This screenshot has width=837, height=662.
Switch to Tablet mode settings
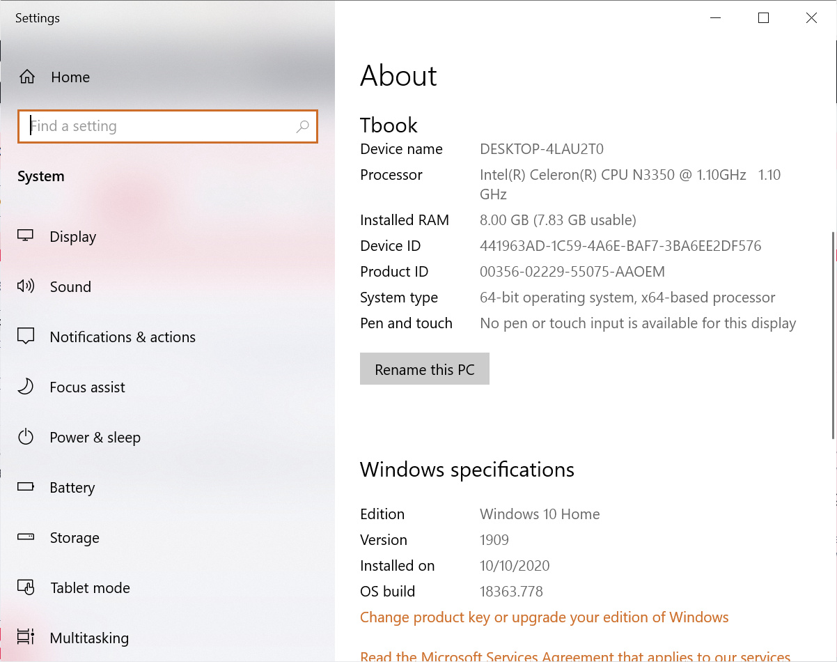pos(167,588)
